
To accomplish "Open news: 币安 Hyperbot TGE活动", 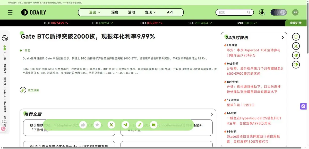I will click(254, 53).
